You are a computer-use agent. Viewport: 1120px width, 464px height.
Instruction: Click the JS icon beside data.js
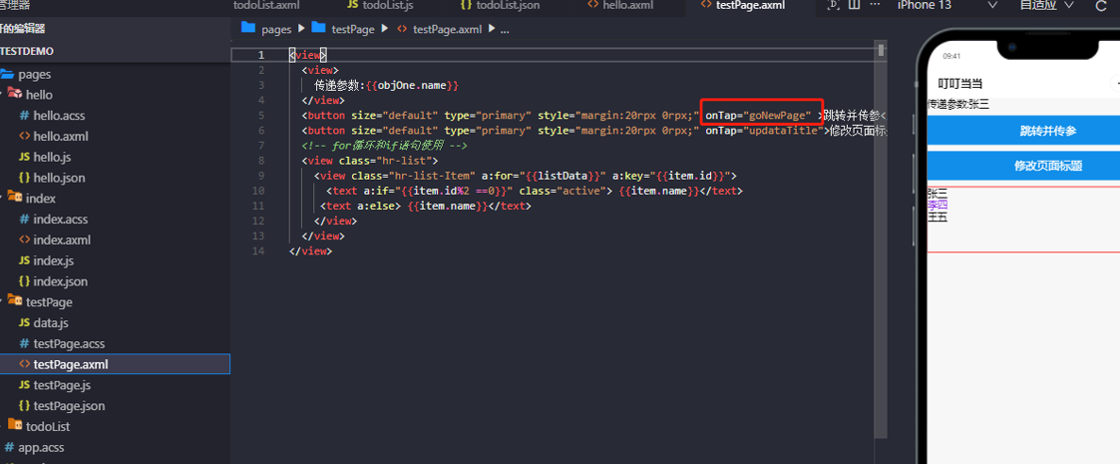coord(24,322)
